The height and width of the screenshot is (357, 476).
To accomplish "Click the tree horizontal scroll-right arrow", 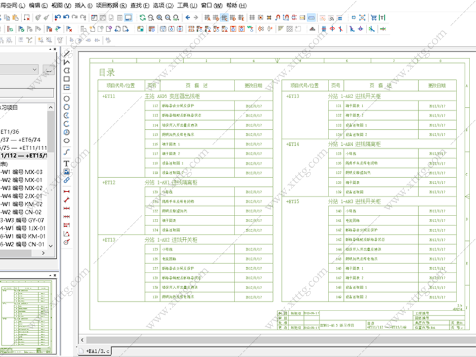I will [x=43, y=253].
